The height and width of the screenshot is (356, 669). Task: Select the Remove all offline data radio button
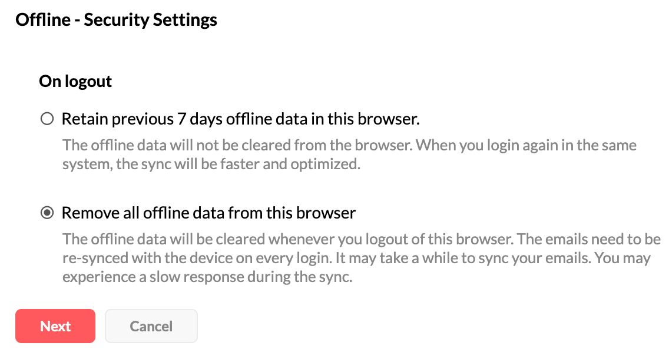tap(46, 213)
